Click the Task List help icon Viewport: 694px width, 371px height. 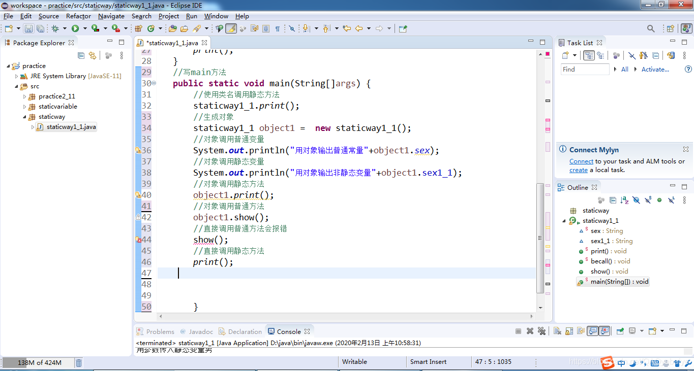(688, 70)
